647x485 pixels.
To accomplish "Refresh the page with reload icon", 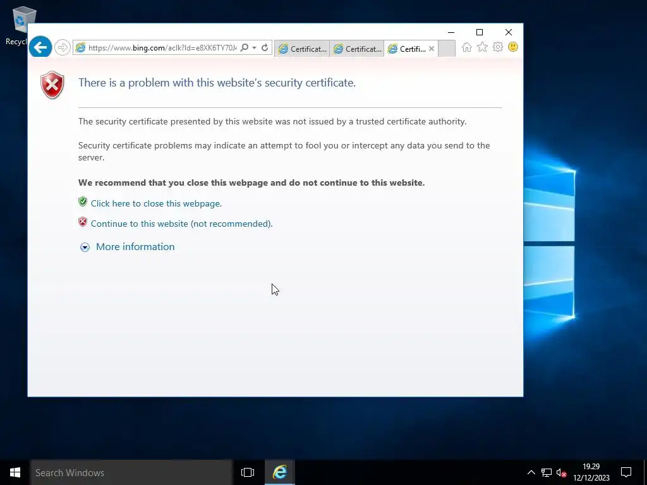I will (x=265, y=48).
